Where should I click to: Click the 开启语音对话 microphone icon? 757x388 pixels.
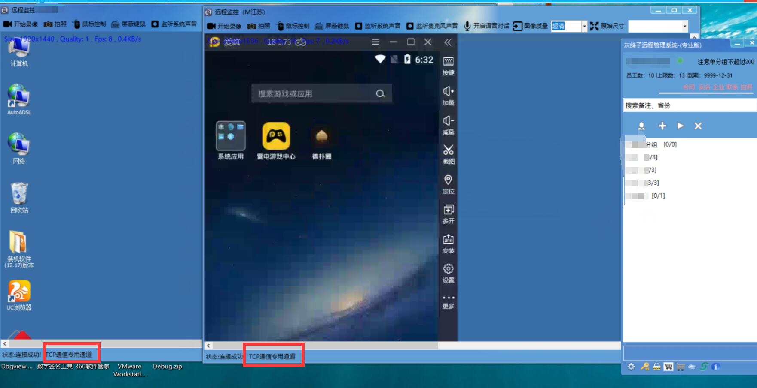[467, 26]
